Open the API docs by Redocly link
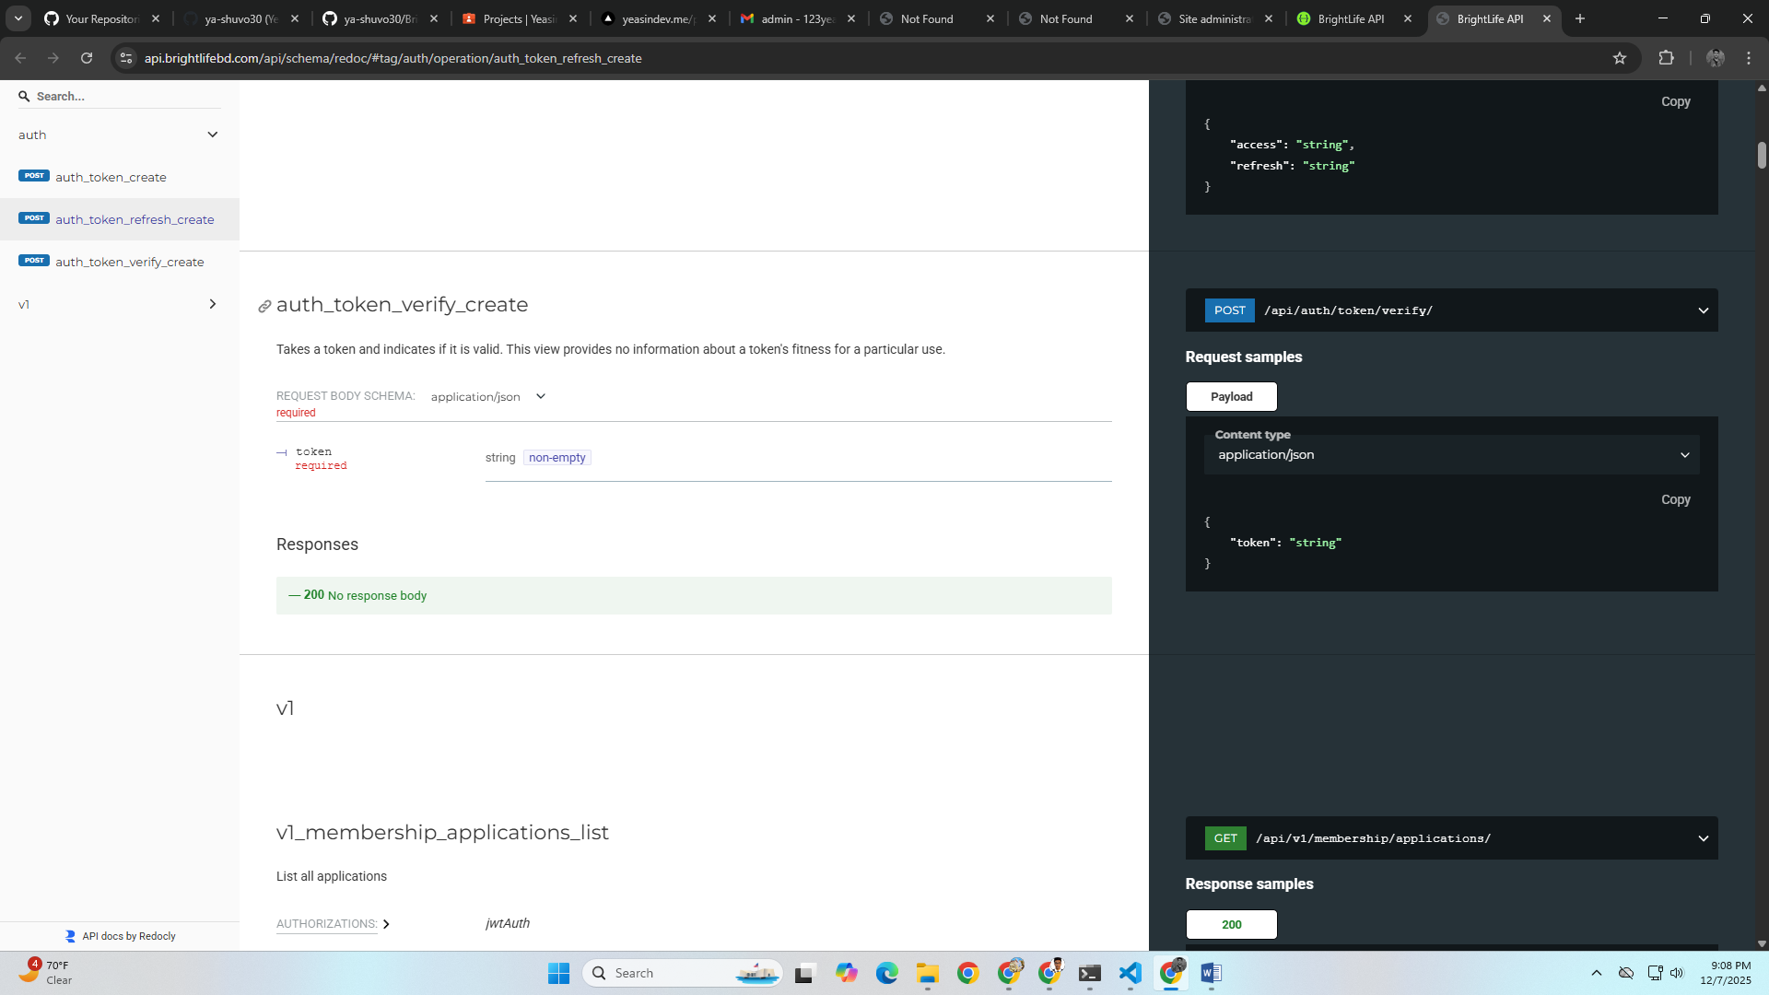 [x=129, y=935]
